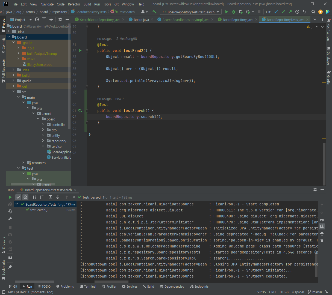Viewport: 332px width, 295px height.
Task: Start debugging with the bug icon
Action: tap(234, 12)
